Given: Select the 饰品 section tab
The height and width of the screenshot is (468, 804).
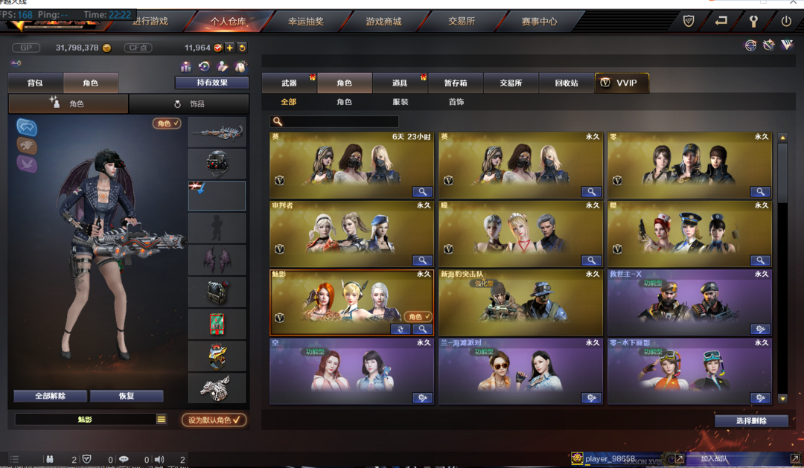Looking at the screenshot, I should tap(189, 104).
